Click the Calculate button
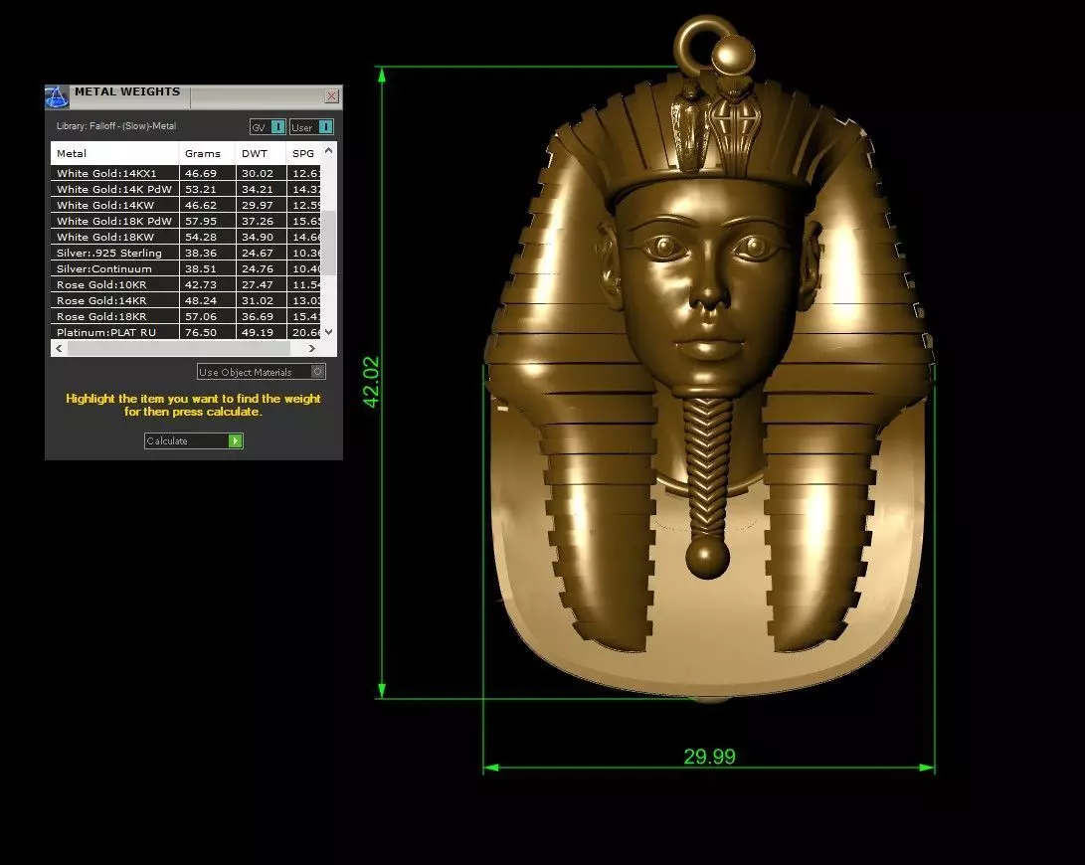Image resolution: width=1085 pixels, height=865 pixels. [194, 440]
